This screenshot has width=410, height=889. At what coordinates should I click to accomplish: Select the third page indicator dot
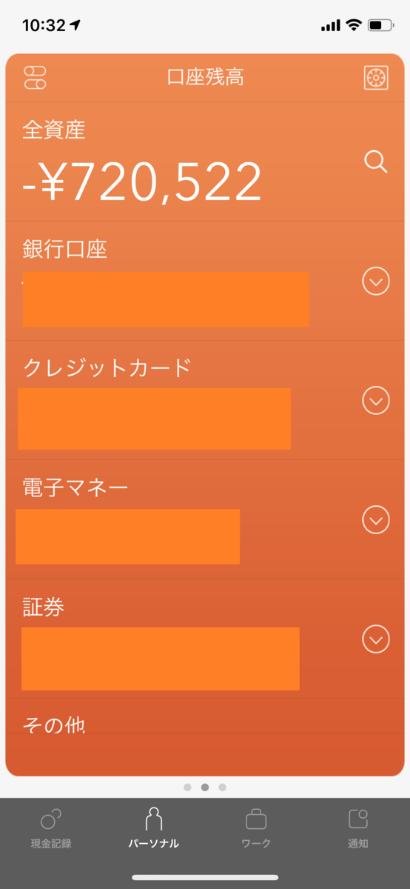223,787
